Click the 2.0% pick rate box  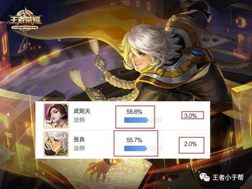click(191, 145)
